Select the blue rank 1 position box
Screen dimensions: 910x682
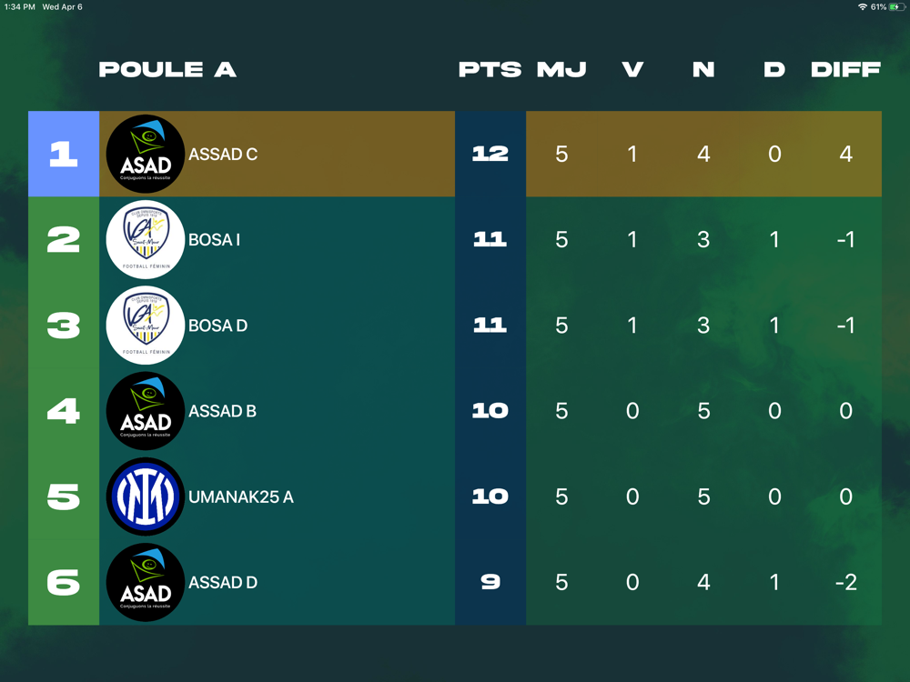[64, 154]
